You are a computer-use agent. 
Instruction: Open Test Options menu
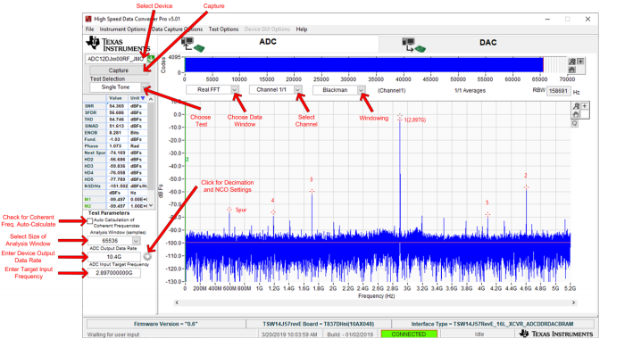click(x=223, y=29)
